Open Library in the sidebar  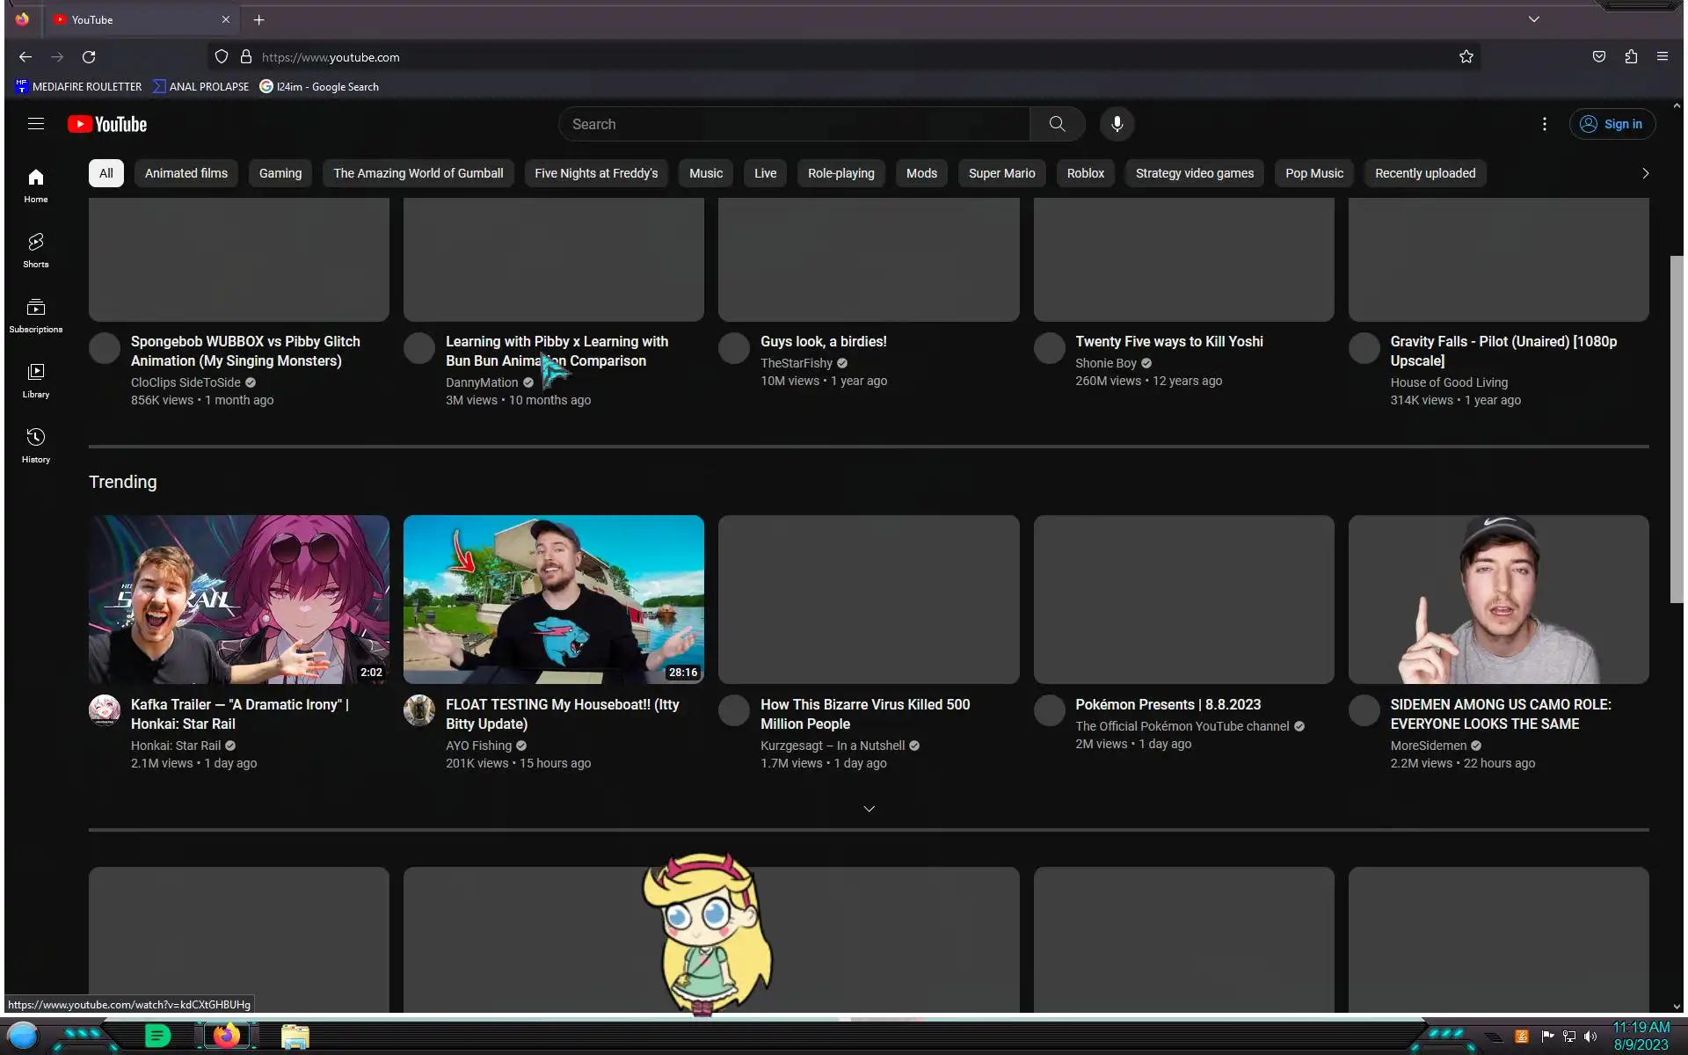[36, 380]
